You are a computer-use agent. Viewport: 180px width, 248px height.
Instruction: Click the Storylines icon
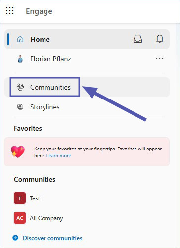tap(20, 107)
